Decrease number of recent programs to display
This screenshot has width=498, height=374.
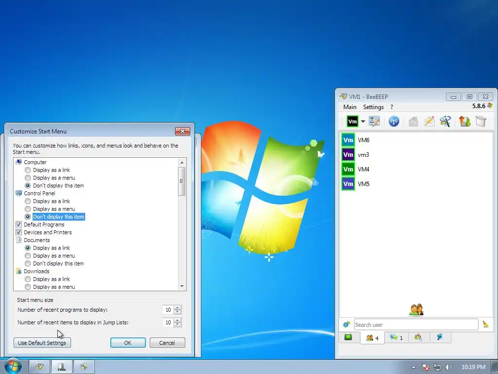point(178,312)
